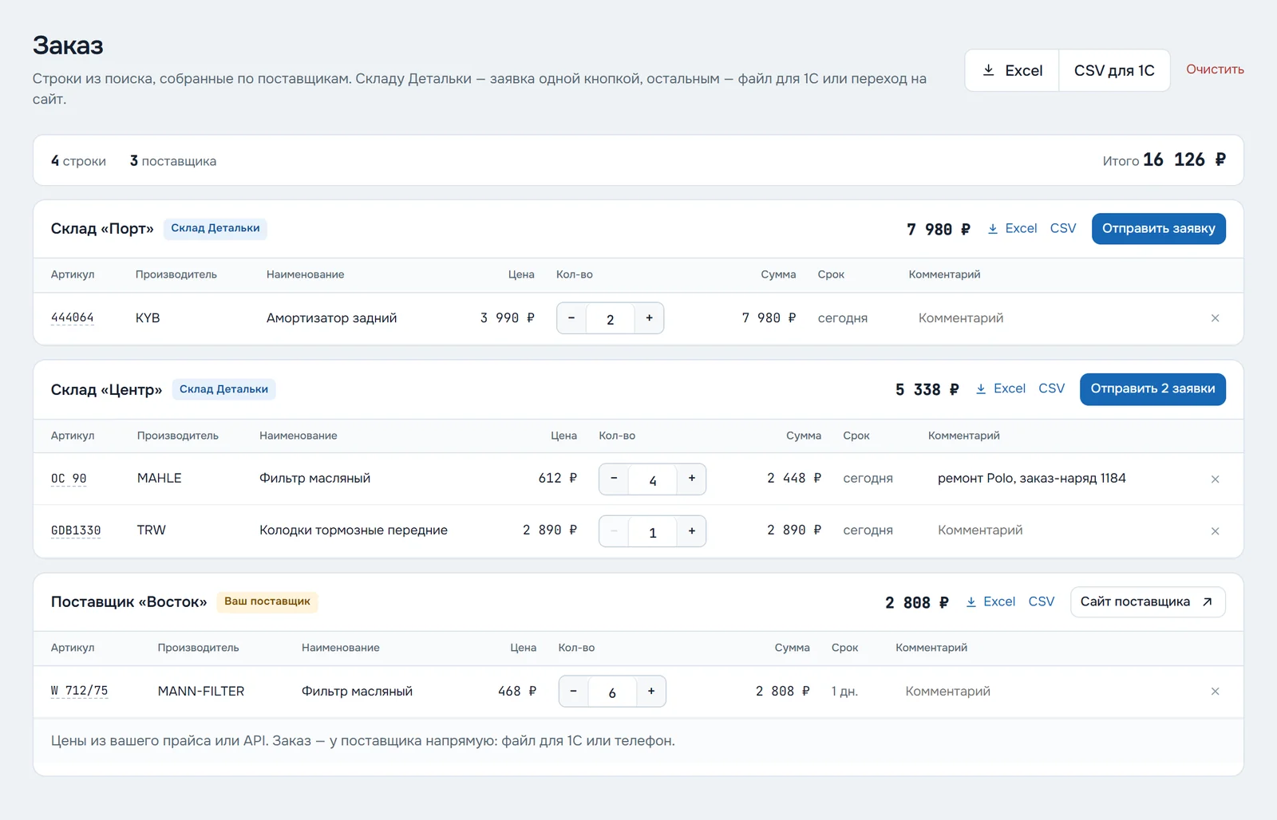This screenshot has height=820, width=1277.
Task: Decrease quantity of MANN-FILTER Фильтр масляный
Action: click(x=573, y=692)
